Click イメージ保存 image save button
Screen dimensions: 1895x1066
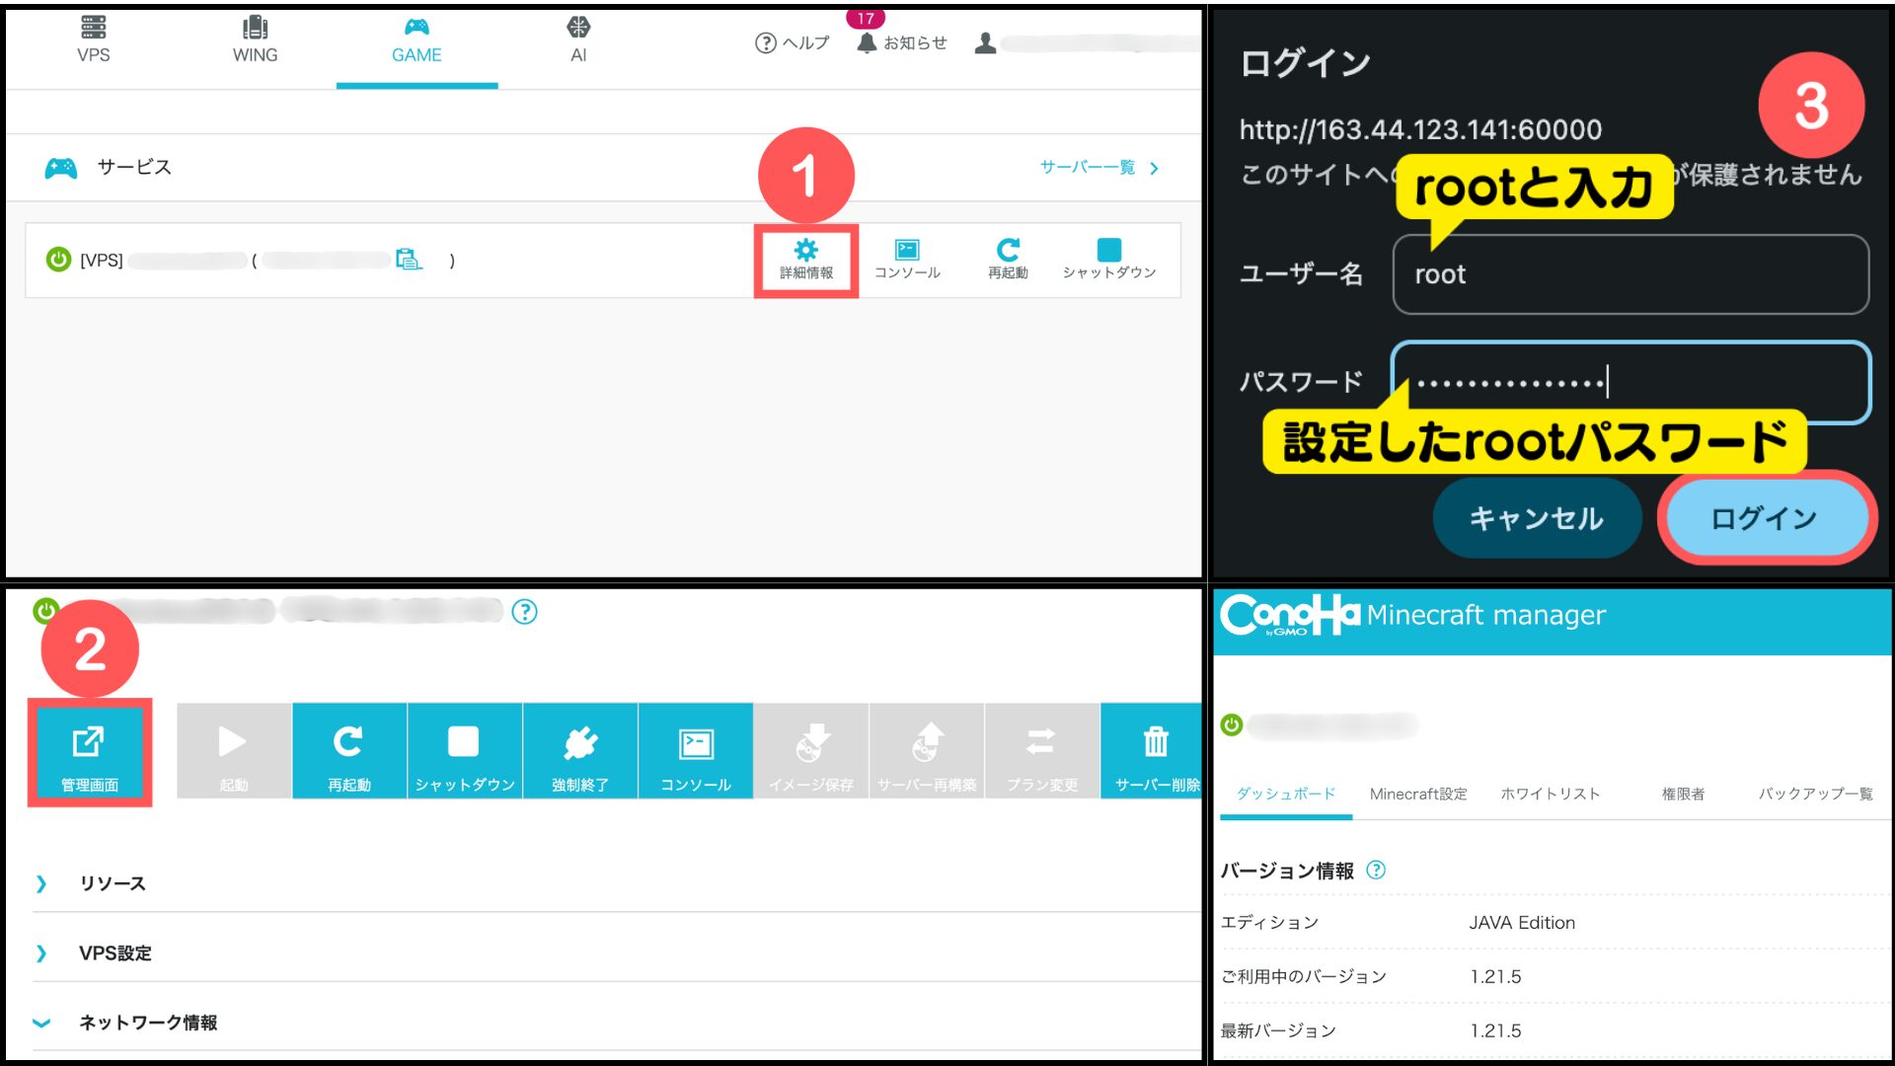coord(811,751)
